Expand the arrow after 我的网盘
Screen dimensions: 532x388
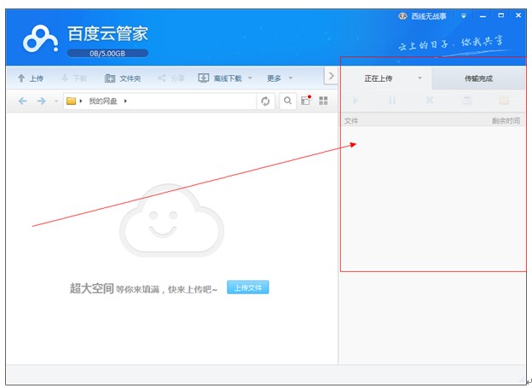click(125, 101)
